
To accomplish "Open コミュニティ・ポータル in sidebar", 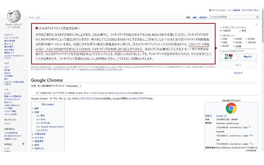I will coord(12,38).
